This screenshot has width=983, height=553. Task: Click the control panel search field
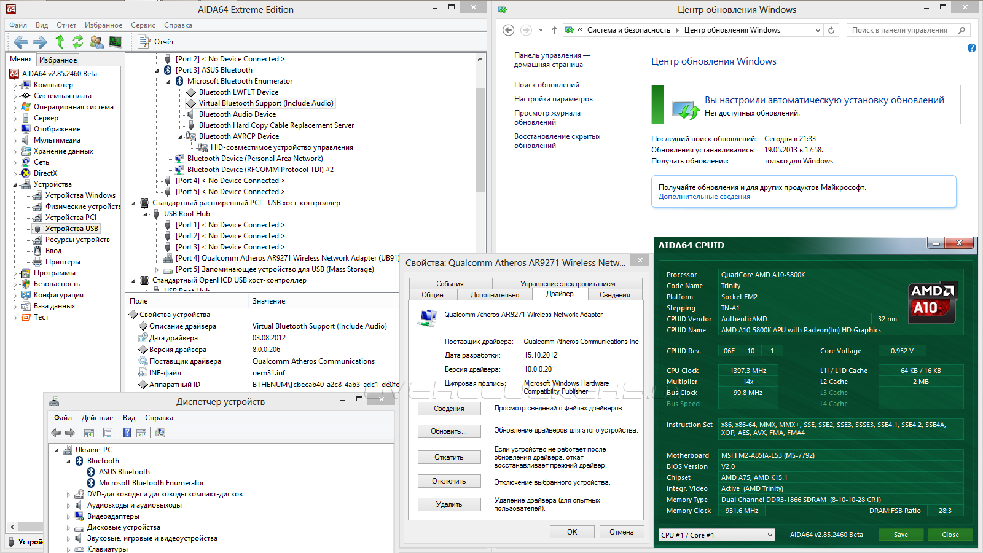click(x=900, y=30)
